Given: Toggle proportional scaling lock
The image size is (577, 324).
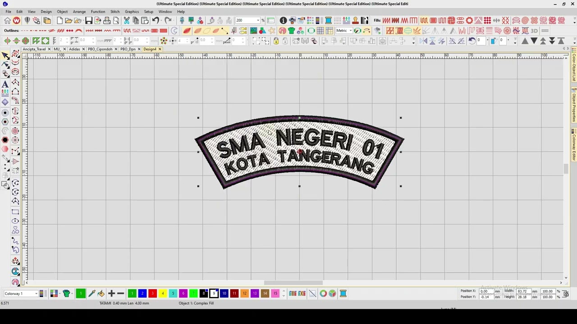Looking at the screenshot, I should click(566, 294).
